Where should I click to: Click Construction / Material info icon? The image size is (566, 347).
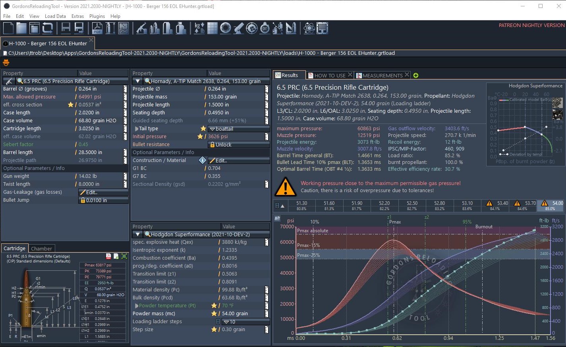(202, 160)
